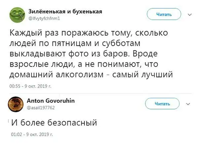
Task: Expand chevron menu on Зилёненькая's tweet
Action: click(190, 15)
